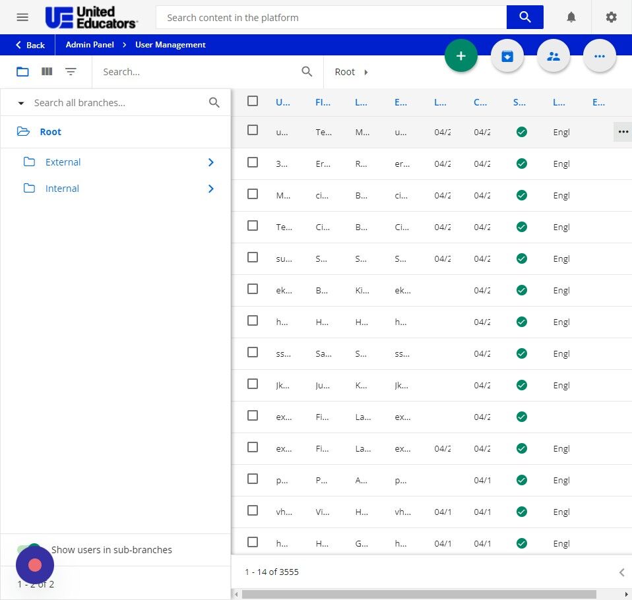This screenshot has width=632, height=600.
Task: Click the floating red record button
Action: tap(35, 565)
